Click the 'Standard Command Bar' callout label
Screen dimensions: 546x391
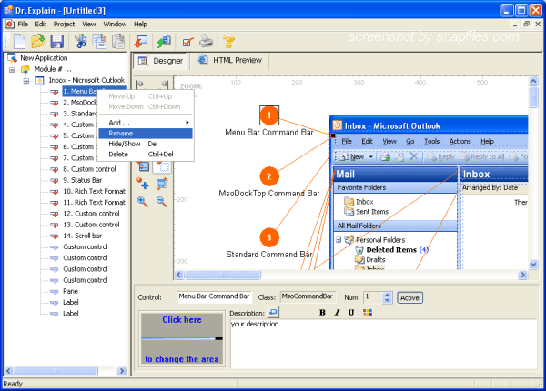point(269,255)
